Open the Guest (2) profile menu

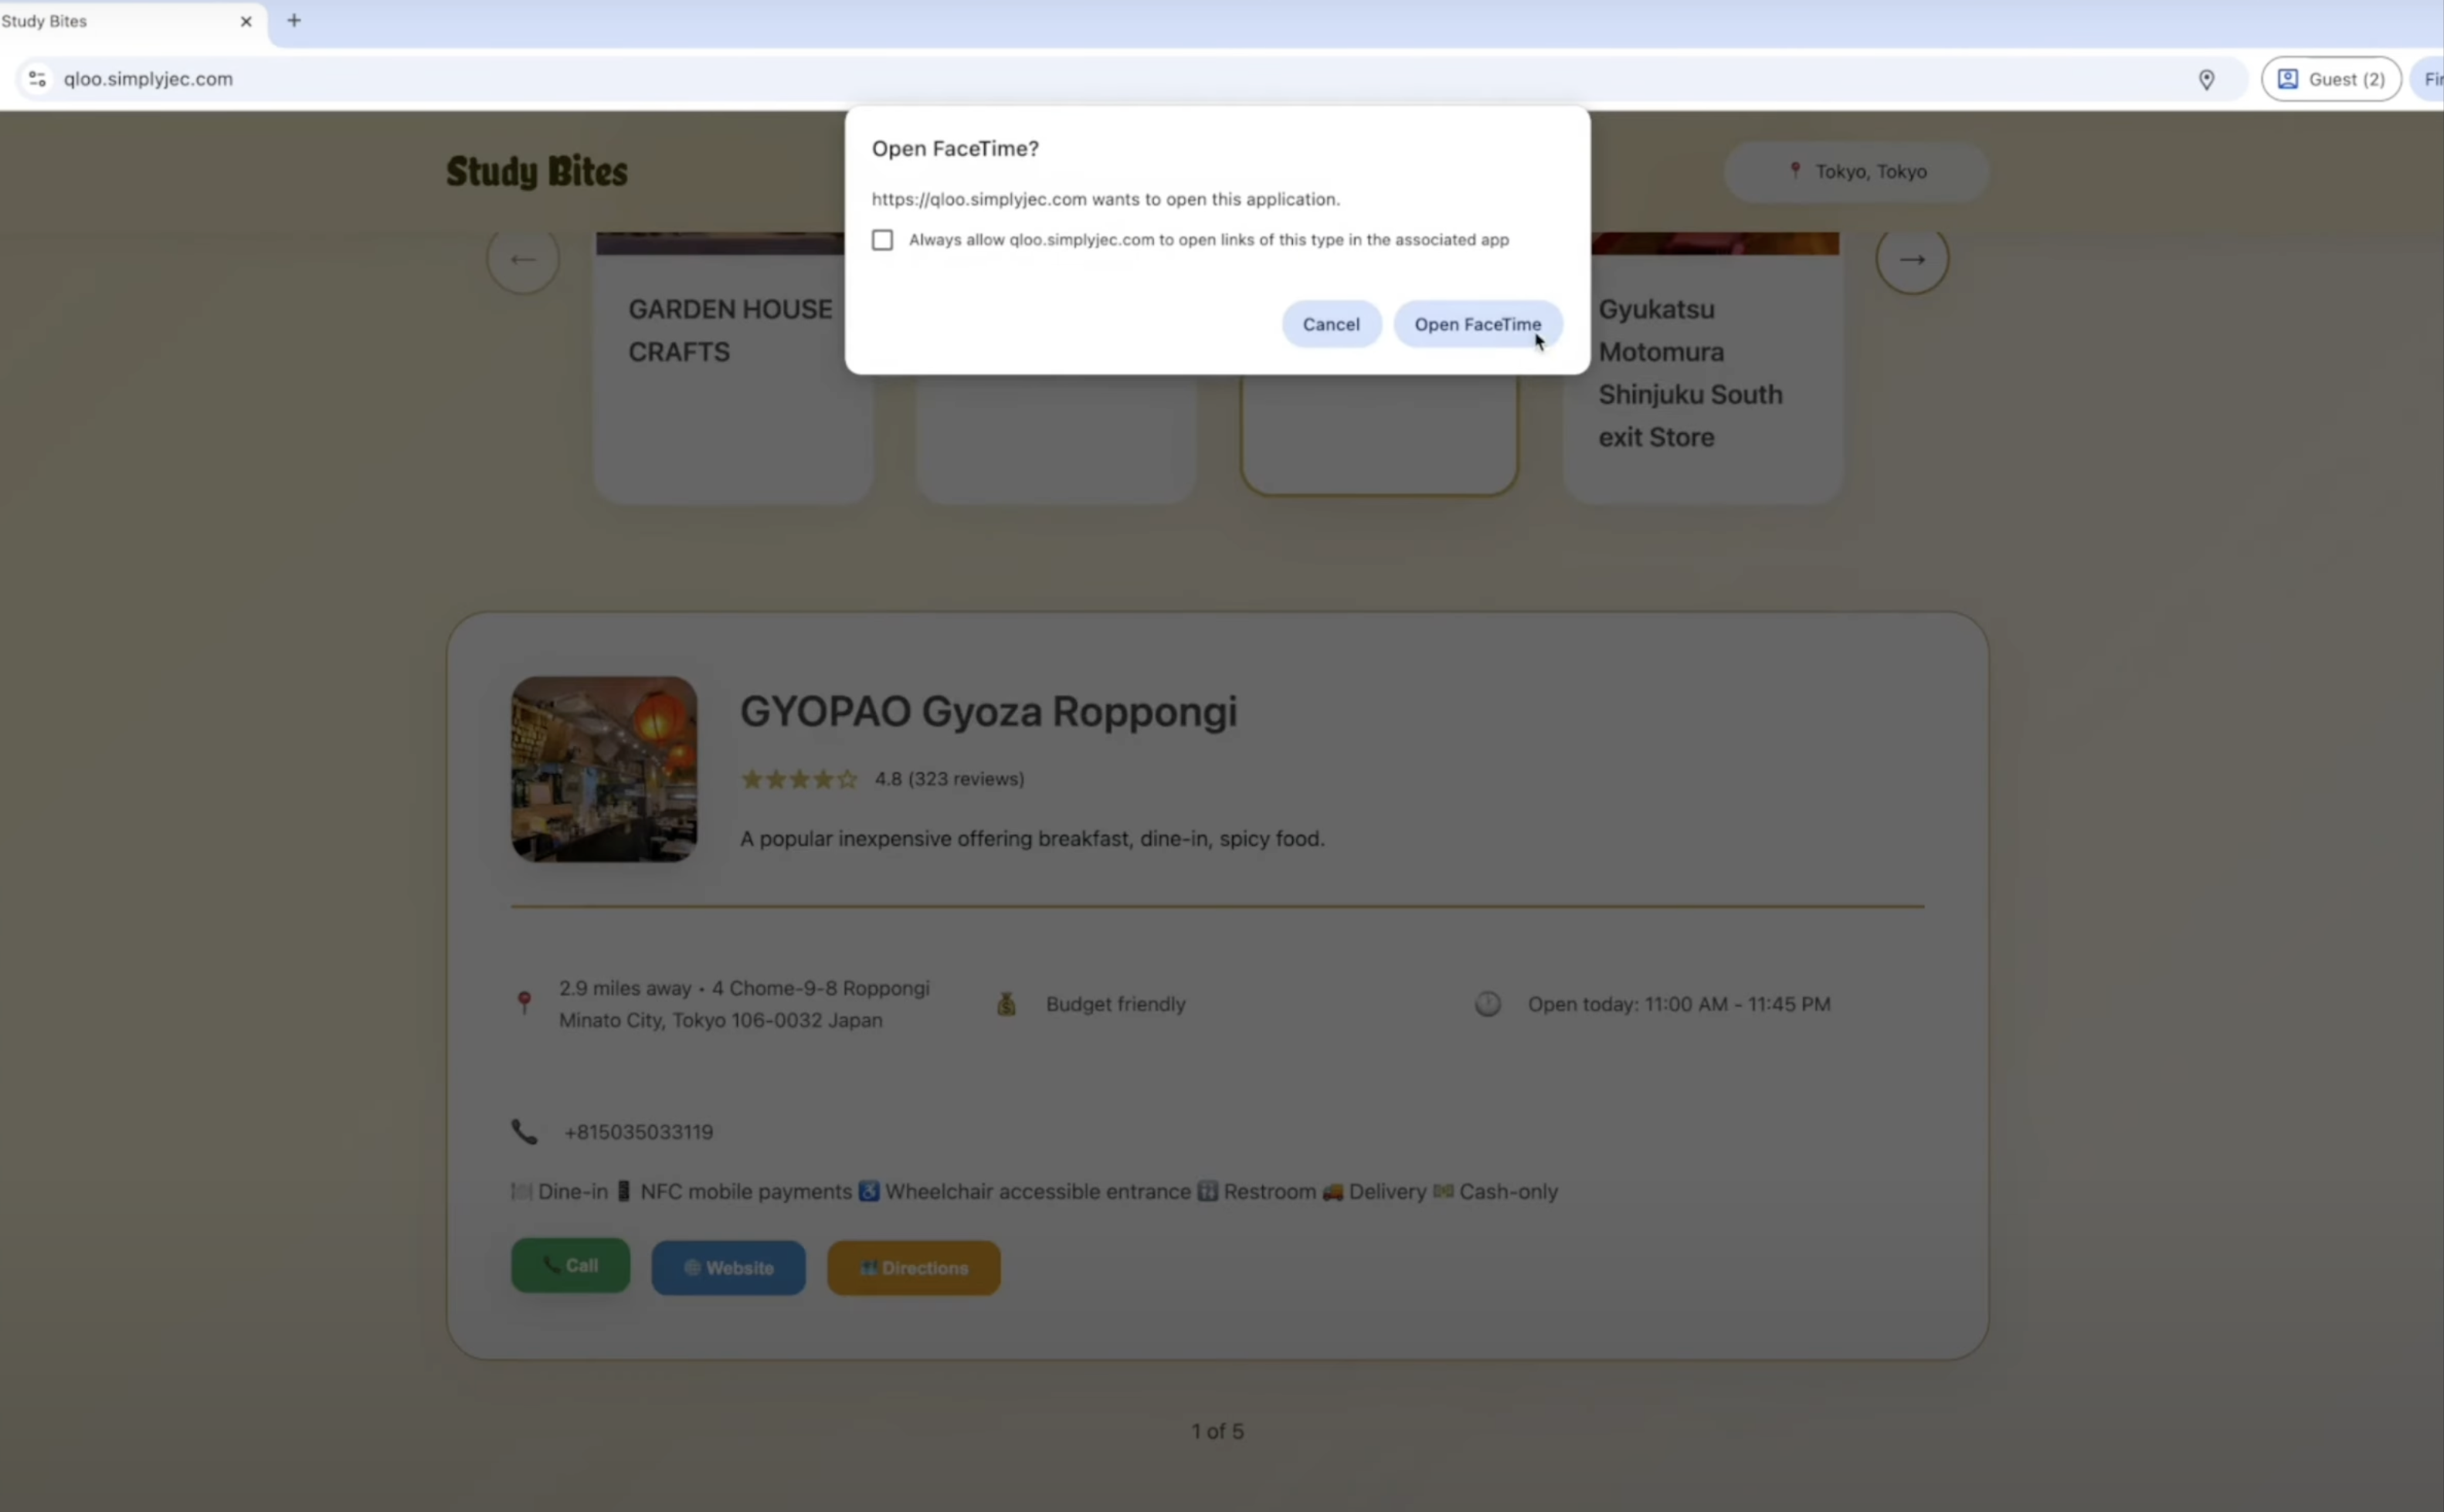pos(2330,79)
